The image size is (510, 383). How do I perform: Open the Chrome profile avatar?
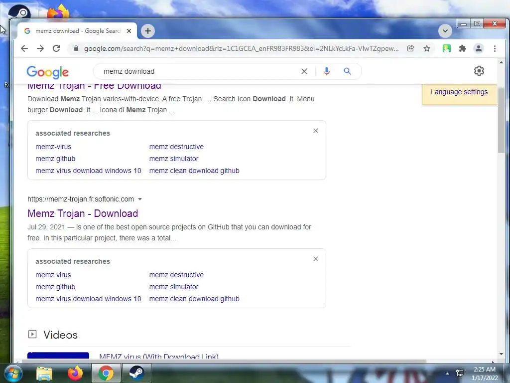pos(479,48)
